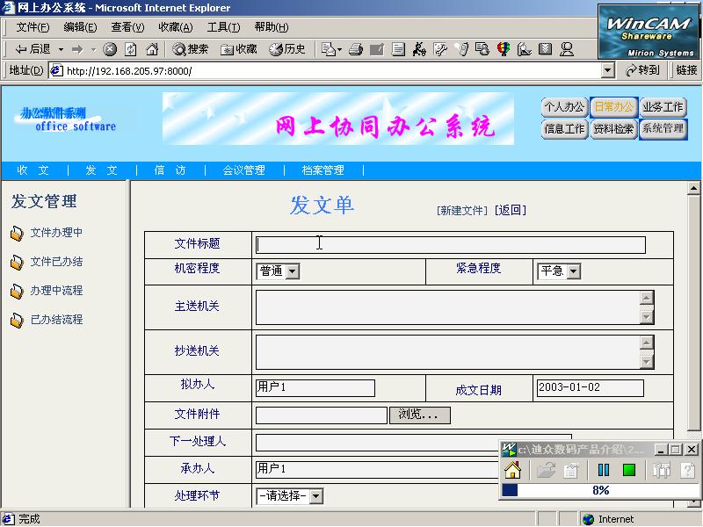This screenshot has width=703, height=527.
Task: Click the Print icon in browser toolbar
Action: [357, 49]
